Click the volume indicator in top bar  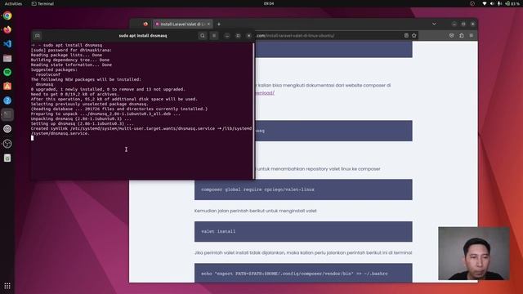pyautogui.click(x=492, y=3)
